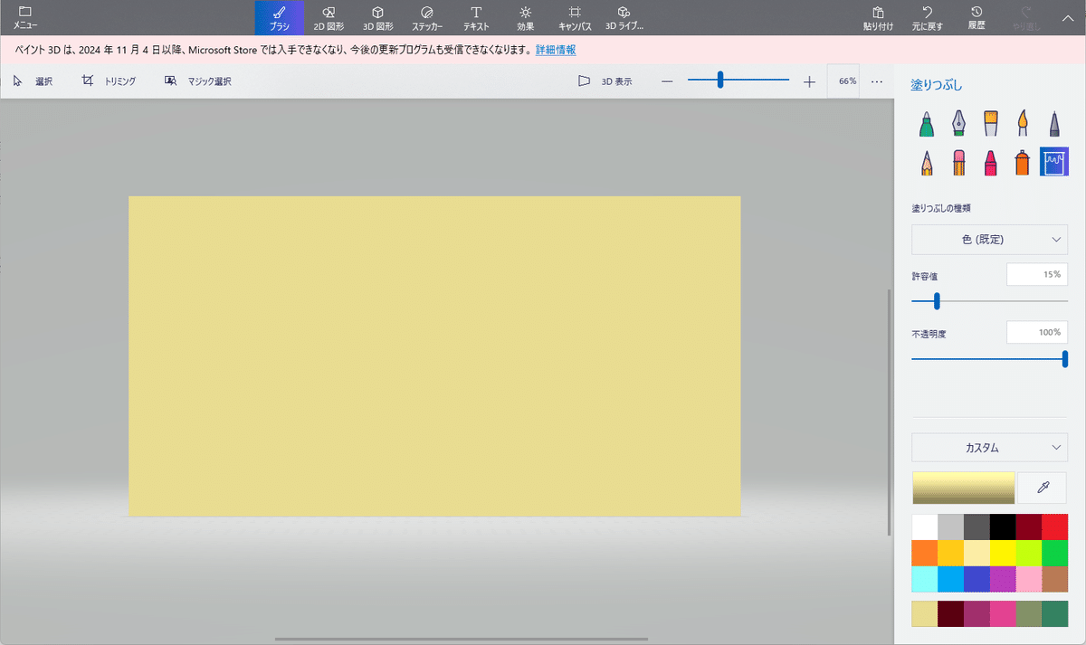
Task: Select the marker brush tool
Action: coord(927,123)
